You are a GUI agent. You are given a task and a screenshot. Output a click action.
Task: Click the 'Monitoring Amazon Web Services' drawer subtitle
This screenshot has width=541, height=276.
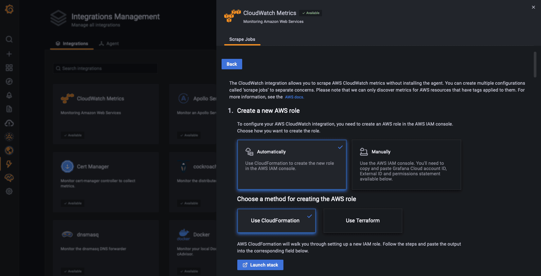pos(273,22)
